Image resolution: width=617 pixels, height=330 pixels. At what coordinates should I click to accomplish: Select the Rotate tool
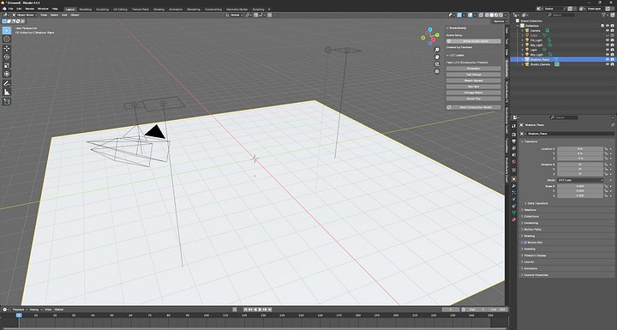click(x=7, y=57)
